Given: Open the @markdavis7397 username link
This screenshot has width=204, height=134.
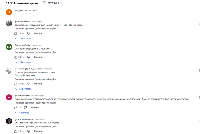Looking at the screenshot, I should coord(22,95).
